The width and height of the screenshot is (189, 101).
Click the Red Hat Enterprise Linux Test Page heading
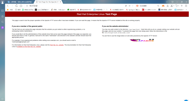point(97,14)
